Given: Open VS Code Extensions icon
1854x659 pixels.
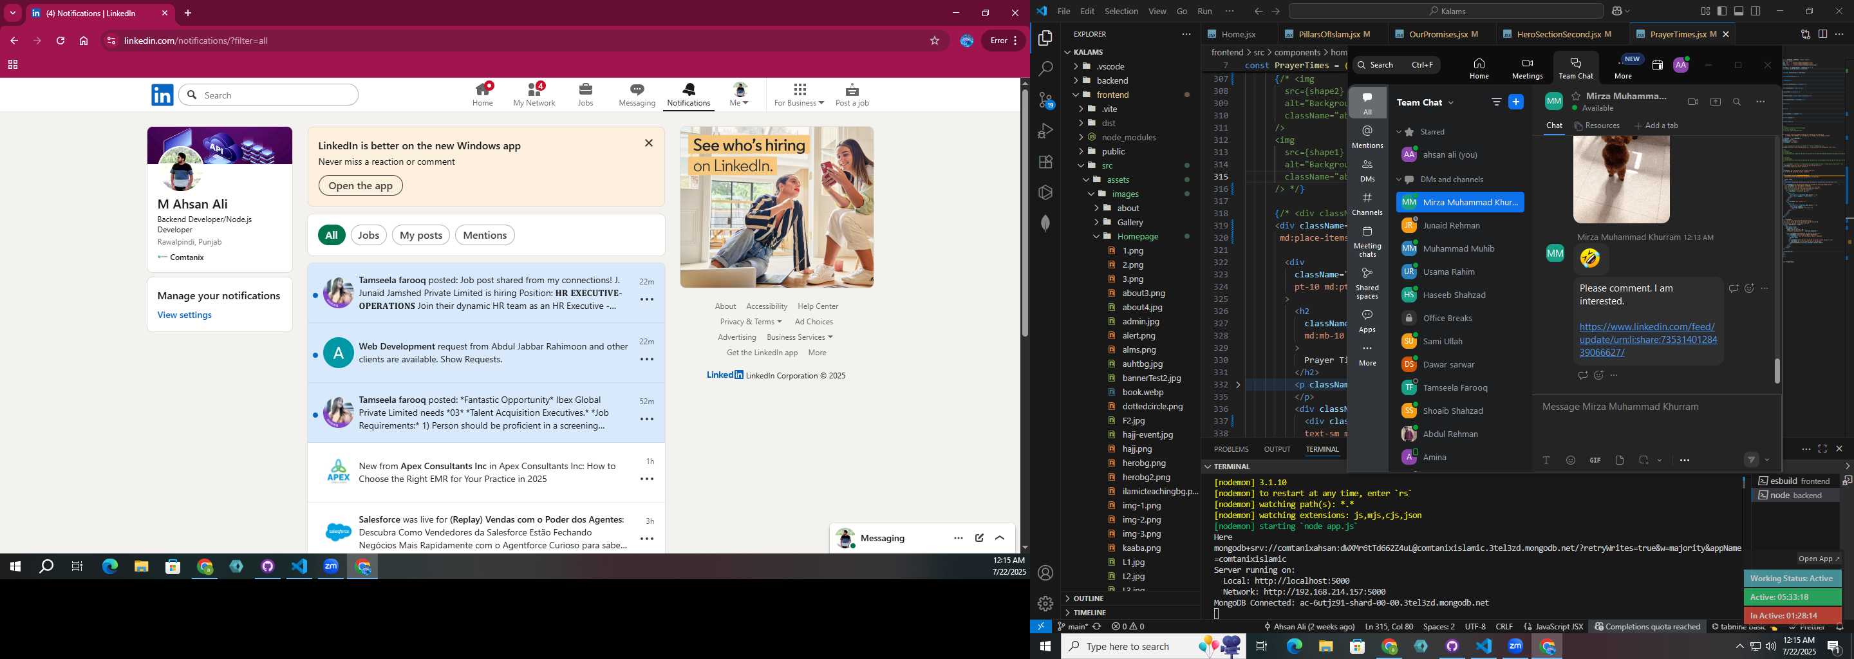Looking at the screenshot, I should click(1045, 162).
